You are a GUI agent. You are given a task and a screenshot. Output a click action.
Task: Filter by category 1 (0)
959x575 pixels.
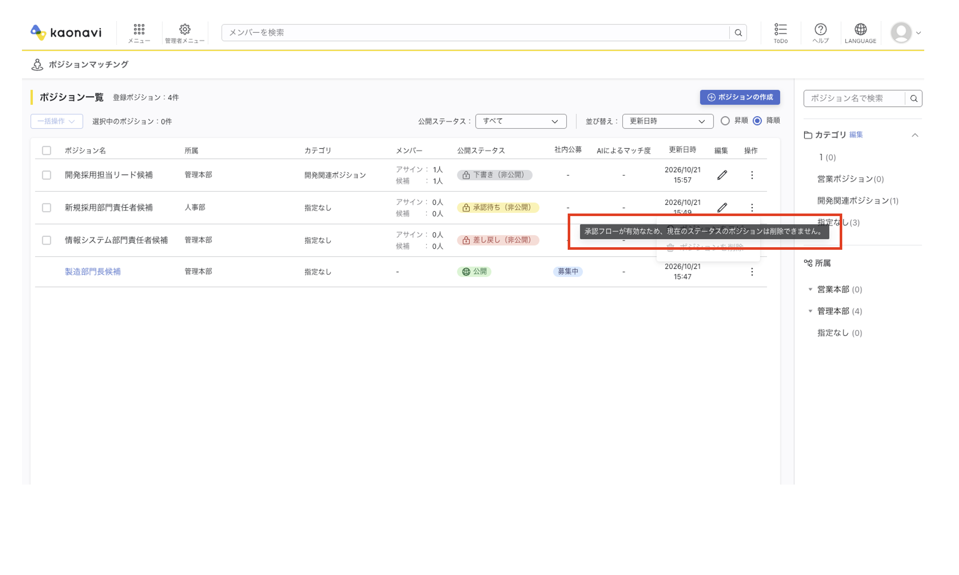coord(827,157)
